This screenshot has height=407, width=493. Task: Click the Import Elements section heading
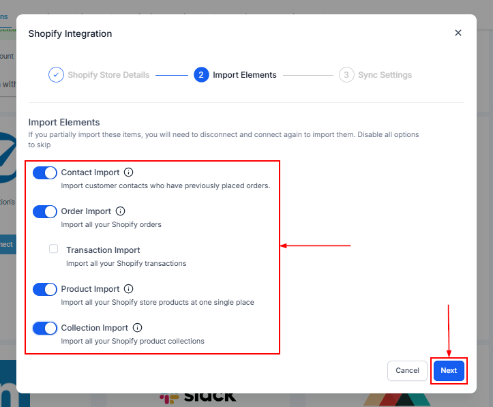[64, 122]
